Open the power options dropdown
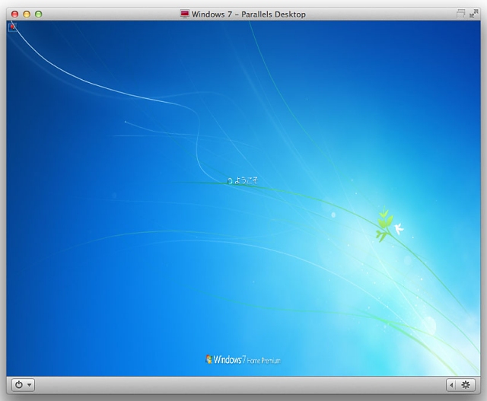487x401 pixels. (23, 385)
